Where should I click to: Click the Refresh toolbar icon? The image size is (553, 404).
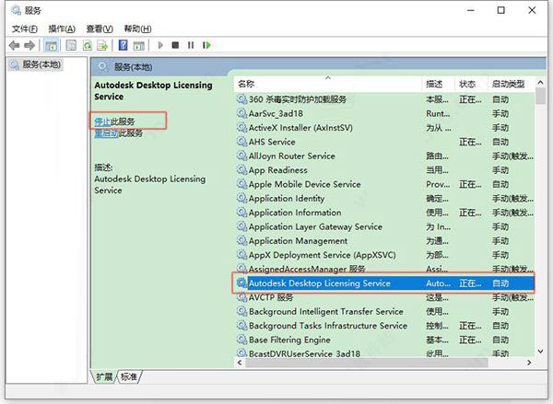click(88, 44)
